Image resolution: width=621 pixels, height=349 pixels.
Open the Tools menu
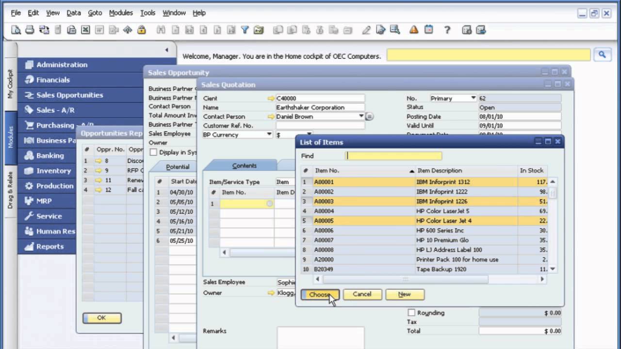coord(147,13)
